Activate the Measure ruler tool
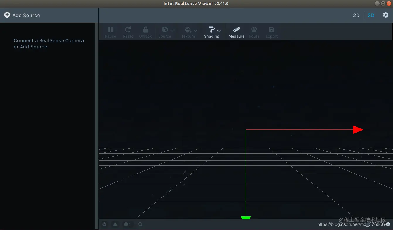Viewport: 393px width, 230px height. click(x=237, y=32)
